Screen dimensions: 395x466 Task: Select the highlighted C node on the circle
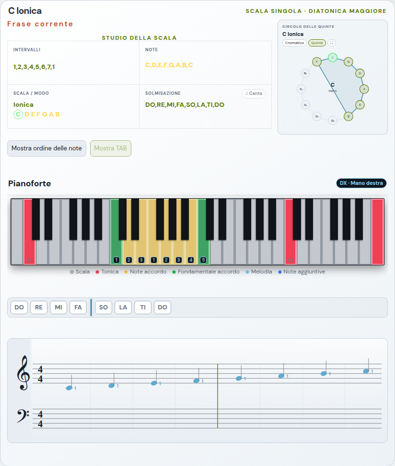coord(333,57)
